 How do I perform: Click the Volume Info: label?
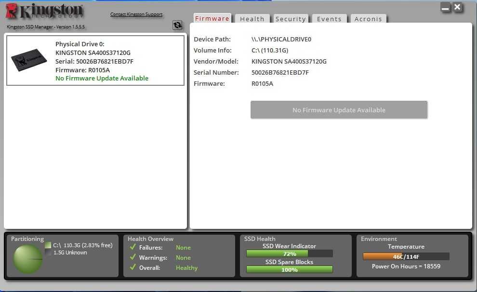tap(212, 50)
